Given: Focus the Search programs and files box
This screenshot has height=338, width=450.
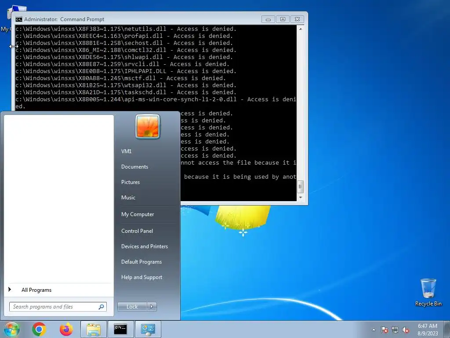Looking at the screenshot, I should tap(58, 307).
